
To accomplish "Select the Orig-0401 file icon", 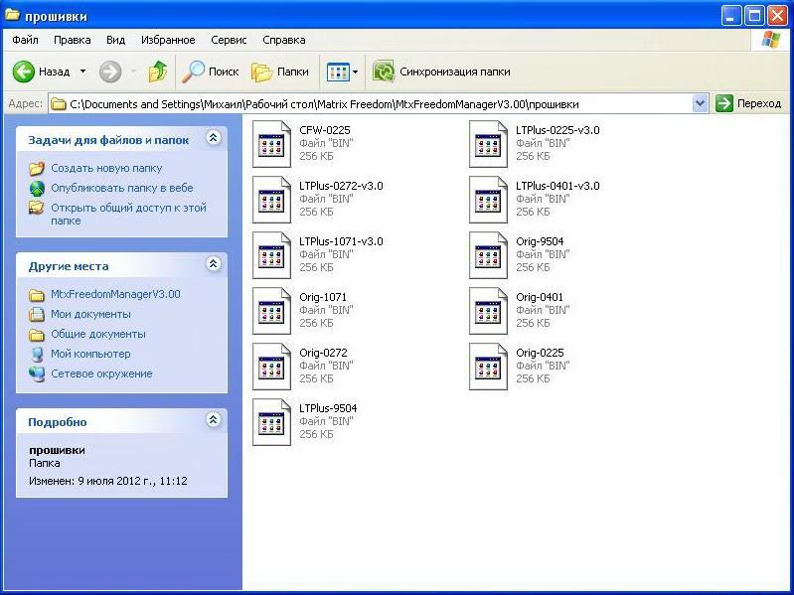I will 488,311.
